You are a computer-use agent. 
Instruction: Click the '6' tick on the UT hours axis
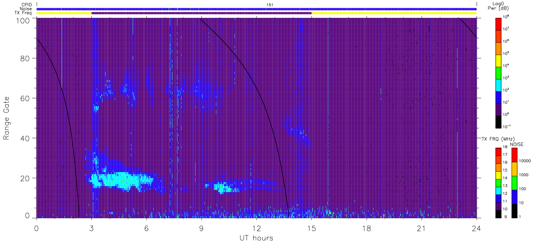point(147,228)
